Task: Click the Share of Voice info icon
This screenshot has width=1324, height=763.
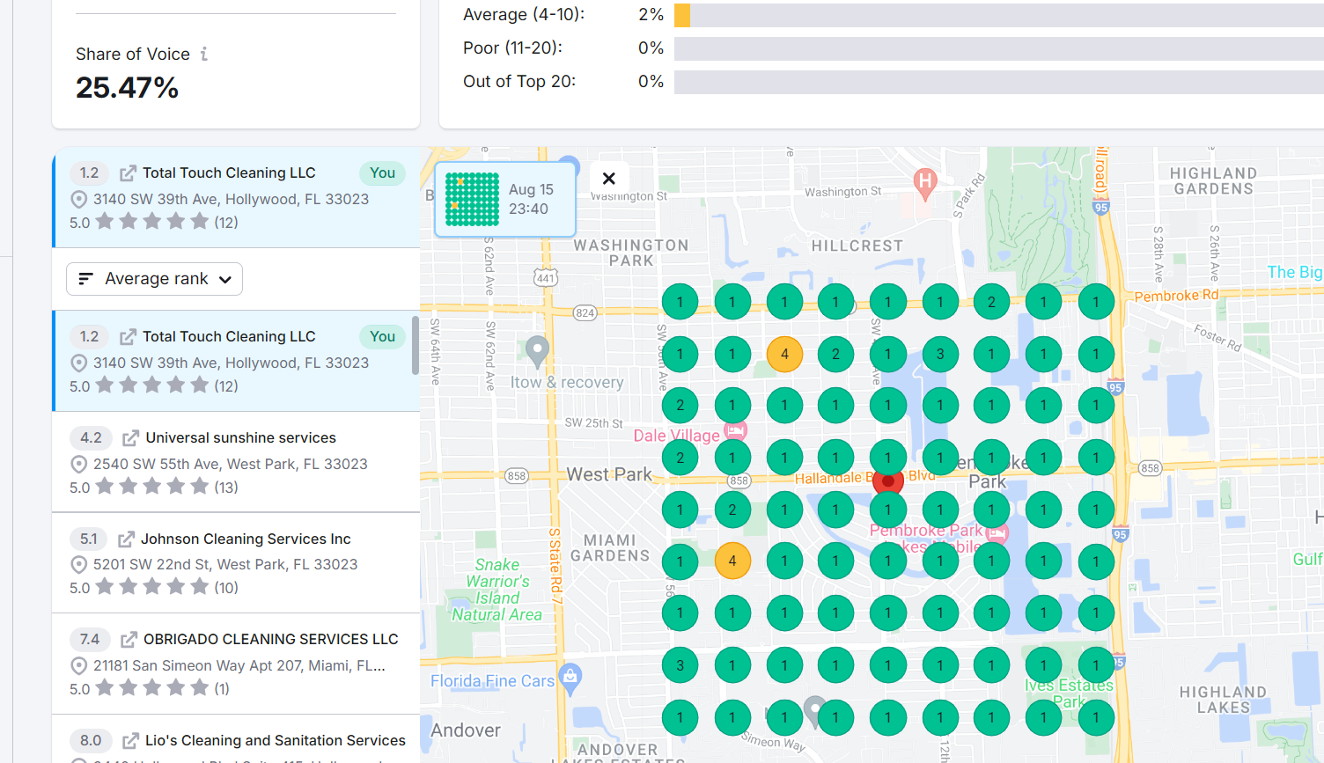Action: tap(204, 55)
